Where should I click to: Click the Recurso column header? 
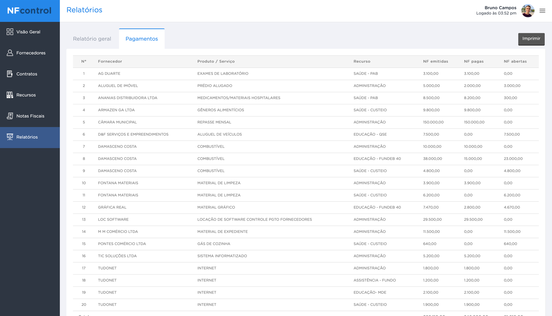pyautogui.click(x=362, y=61)
